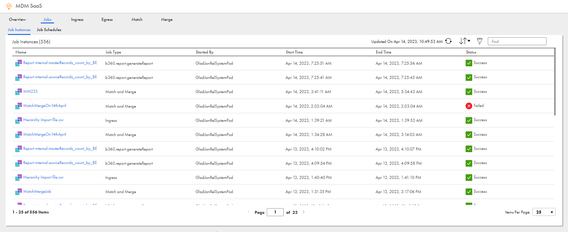This screenshot has height=232, width=568.
Task: Click the Success icon for the 7:25:41 AM report
Action: click(x=469, y=77)
